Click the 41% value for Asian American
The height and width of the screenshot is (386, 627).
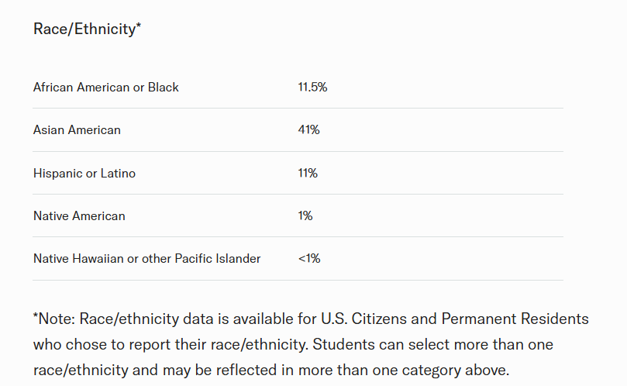click(x=308, y=130)
